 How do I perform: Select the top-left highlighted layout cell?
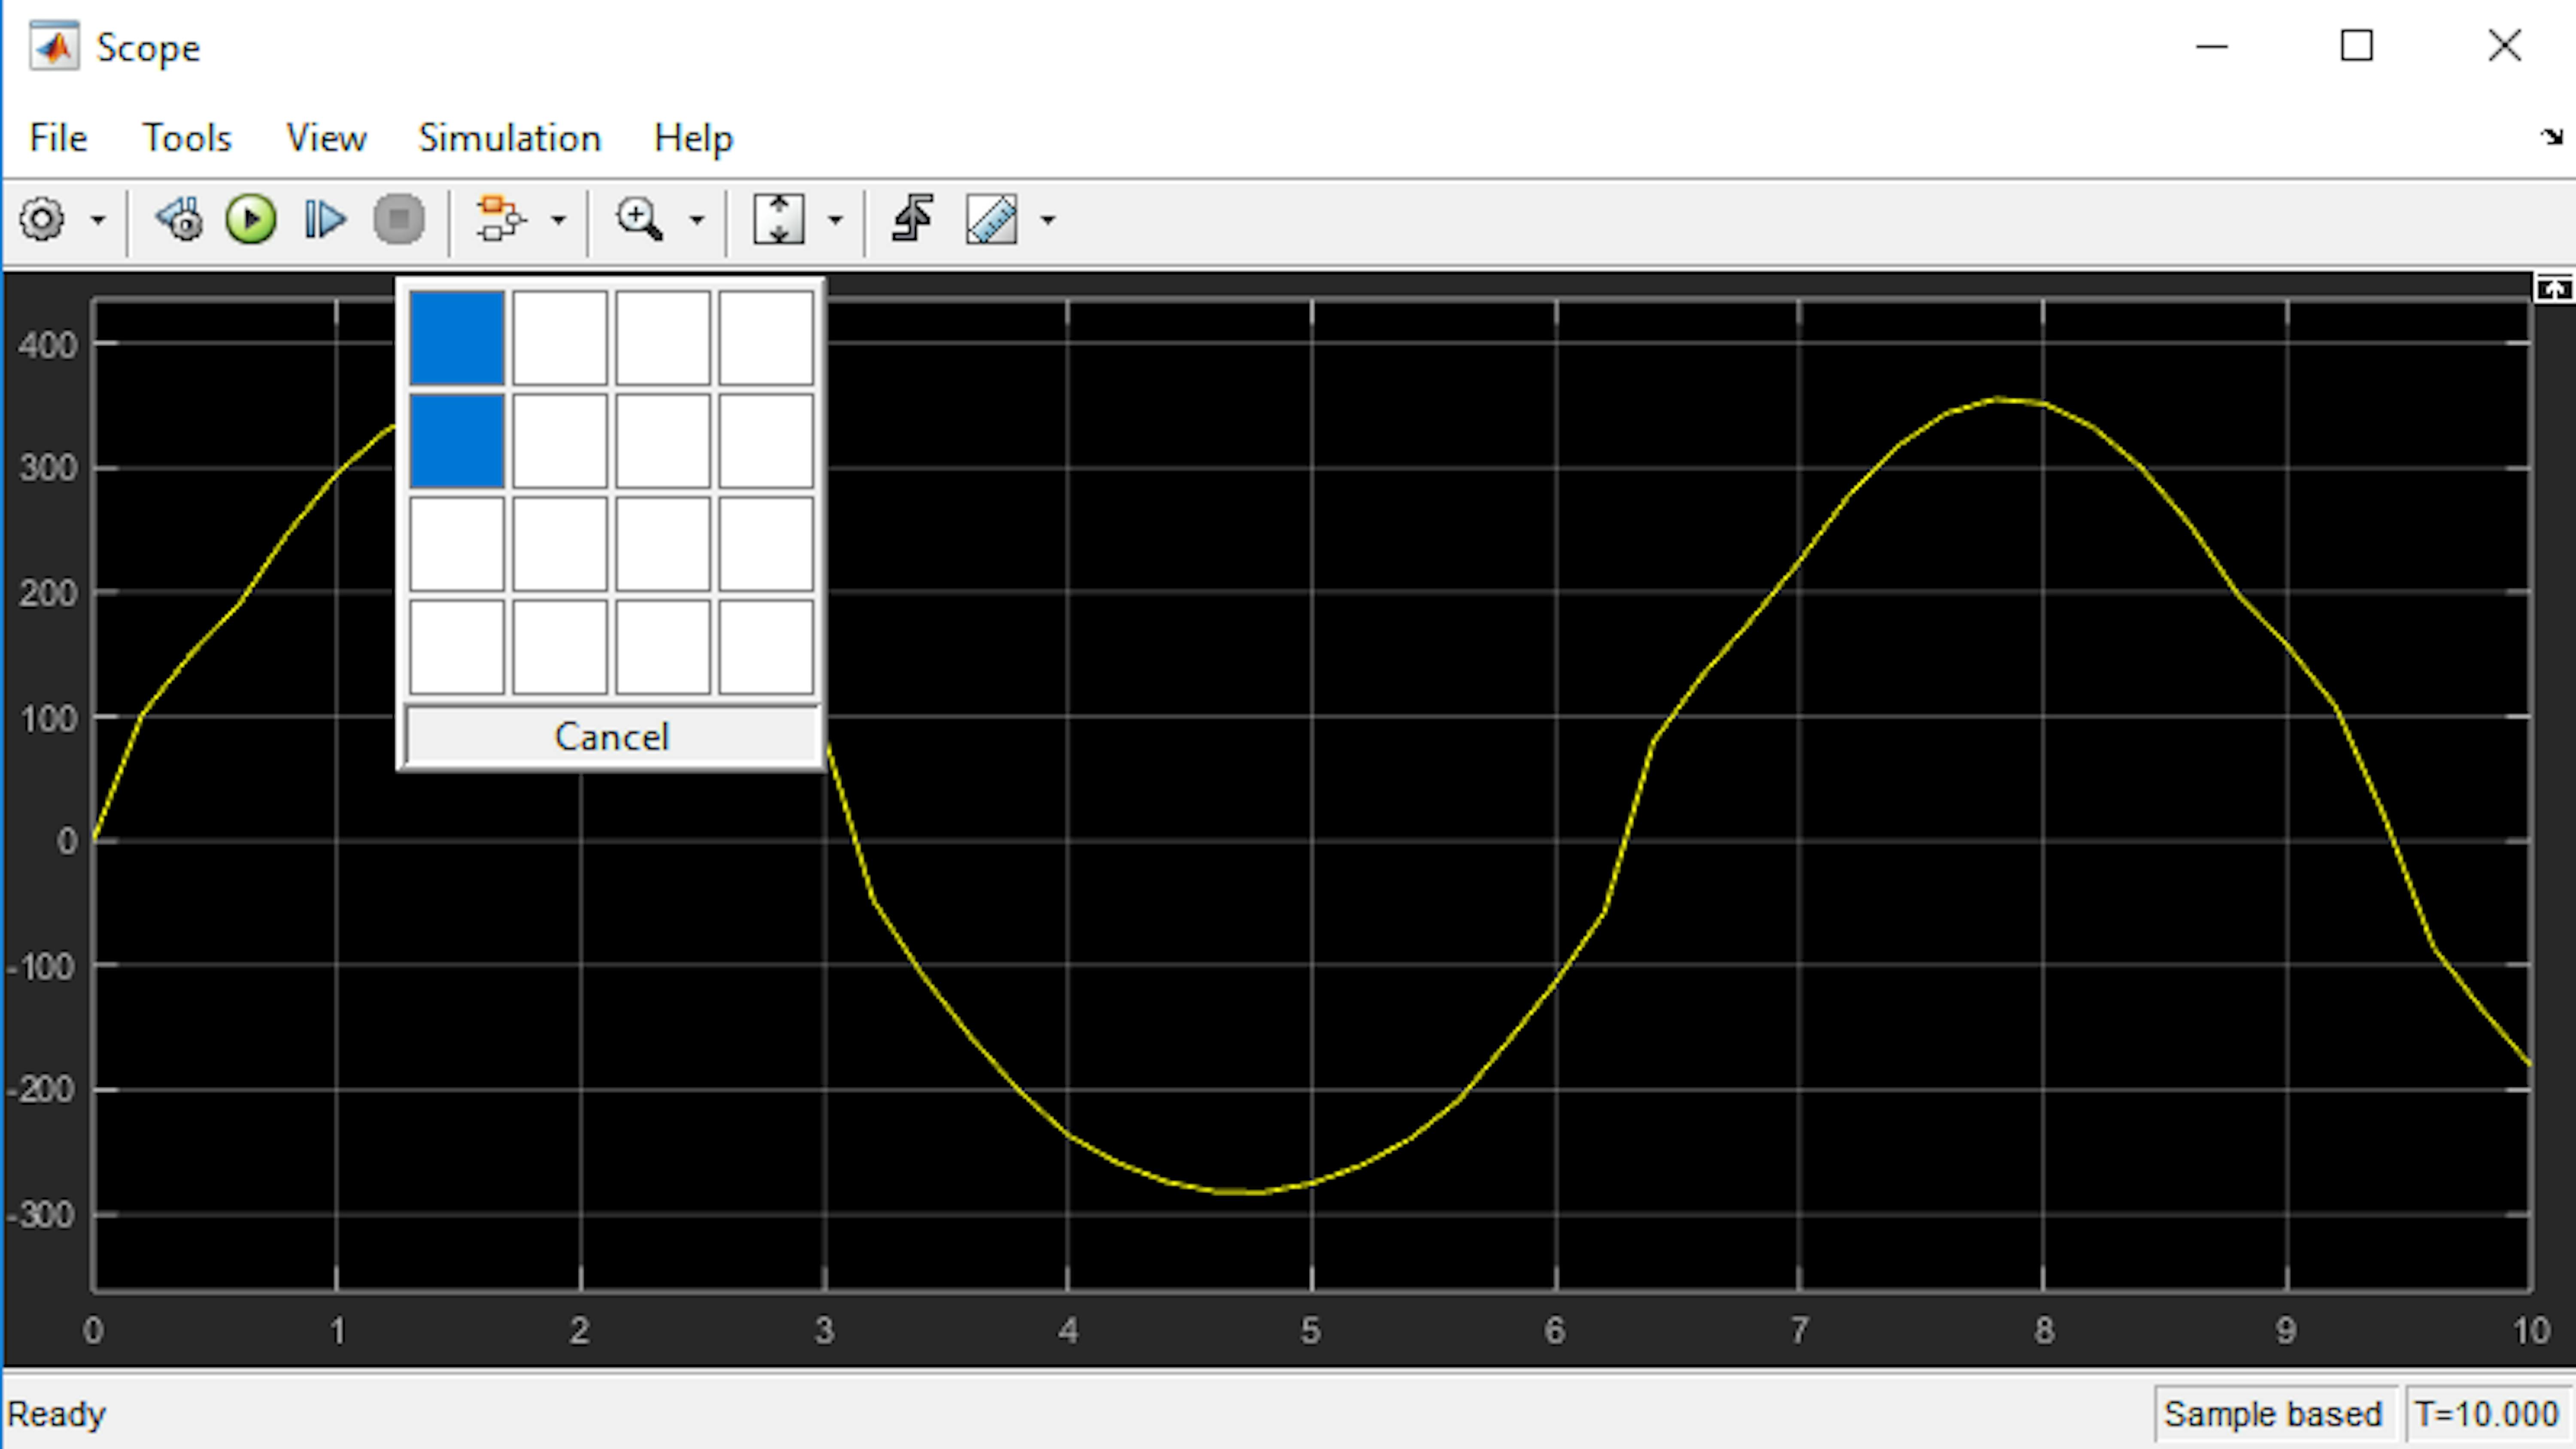point(457,338)
